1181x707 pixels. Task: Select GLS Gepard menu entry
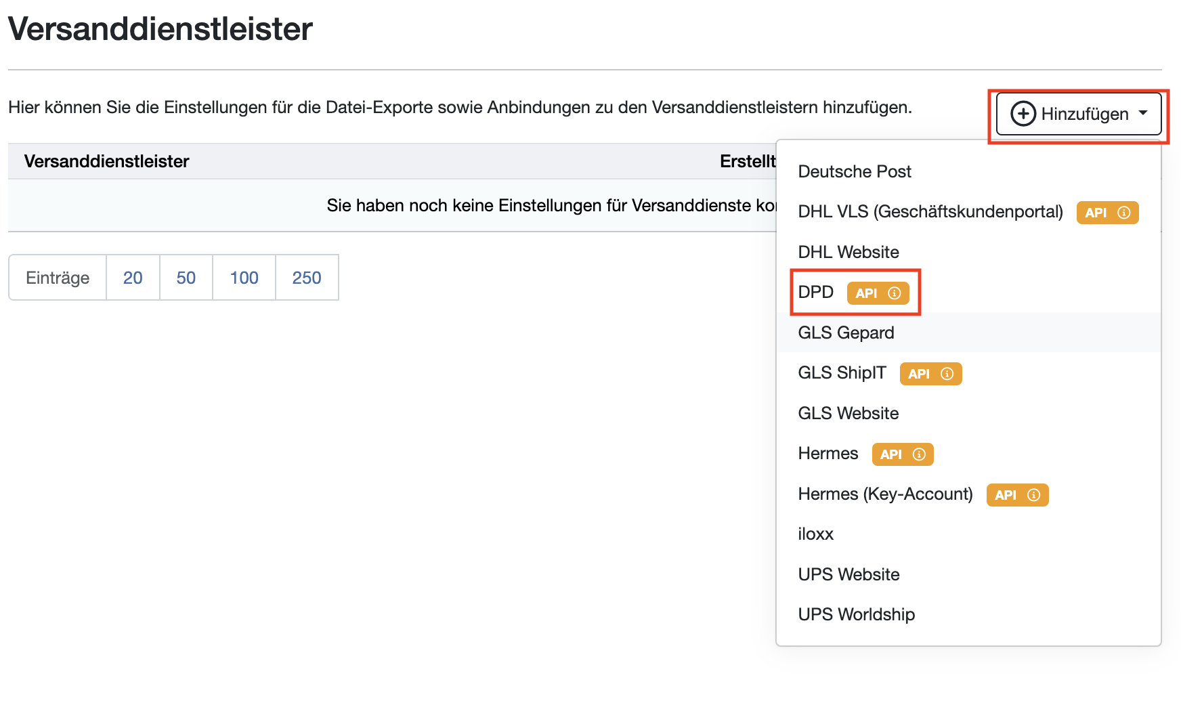(968, 333)
